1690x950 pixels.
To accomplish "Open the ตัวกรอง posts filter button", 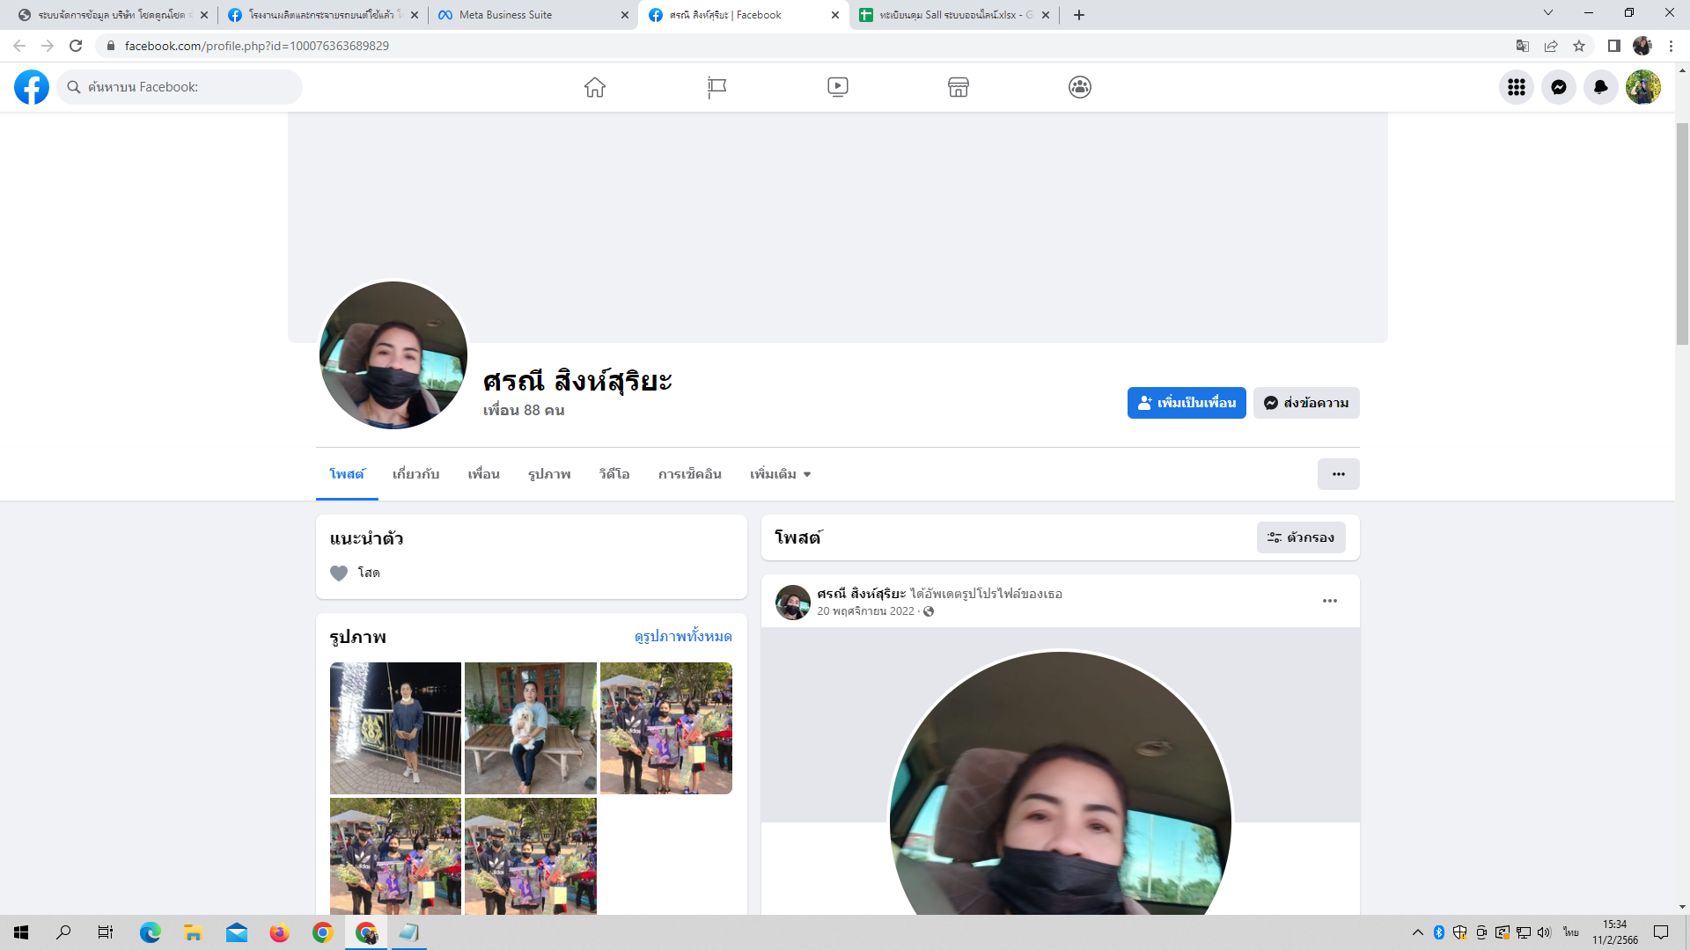I will tap(1301, 537).
